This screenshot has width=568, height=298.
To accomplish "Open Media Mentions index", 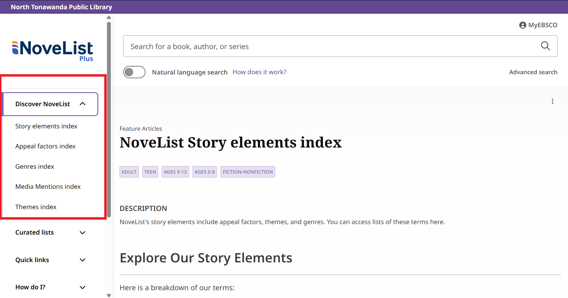I will (48, 187).
